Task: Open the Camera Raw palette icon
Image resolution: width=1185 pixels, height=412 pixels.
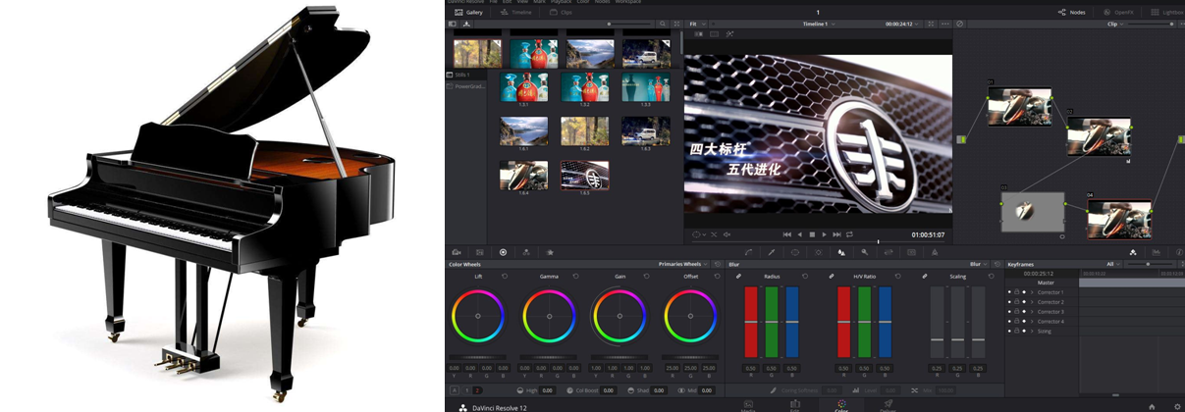Action: [456, 252]
